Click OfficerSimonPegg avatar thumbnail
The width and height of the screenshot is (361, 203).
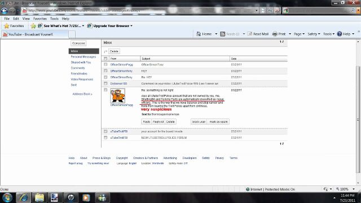coord(118,96)
